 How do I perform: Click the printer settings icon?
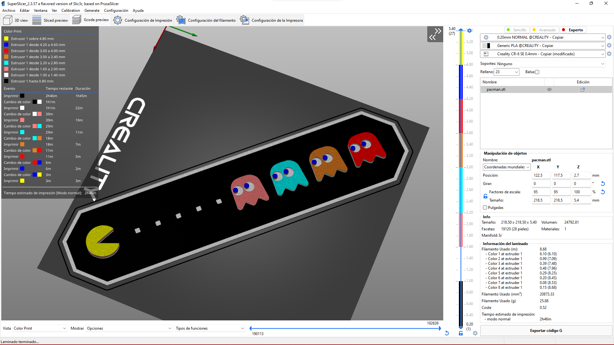245,20
